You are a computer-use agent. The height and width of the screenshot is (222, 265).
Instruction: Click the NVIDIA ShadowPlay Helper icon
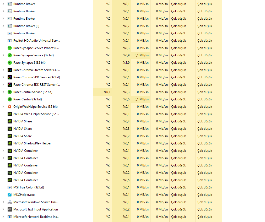[10, 143]
